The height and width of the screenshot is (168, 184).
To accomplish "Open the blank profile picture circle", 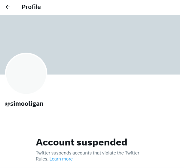I will 26,74.
